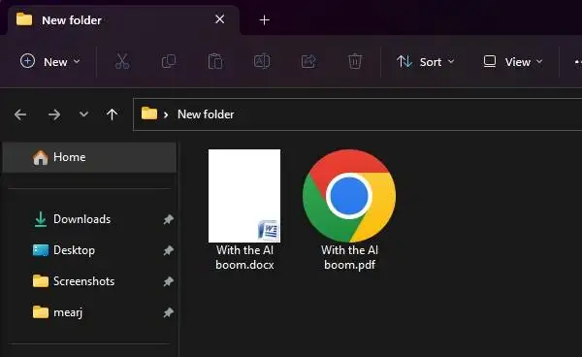
Task: Open the New dropdown menu
Action: coord(50,62)
